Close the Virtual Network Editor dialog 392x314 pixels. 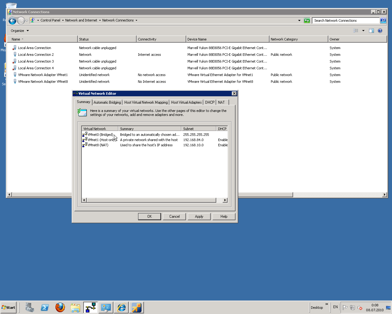coord(234,94)
